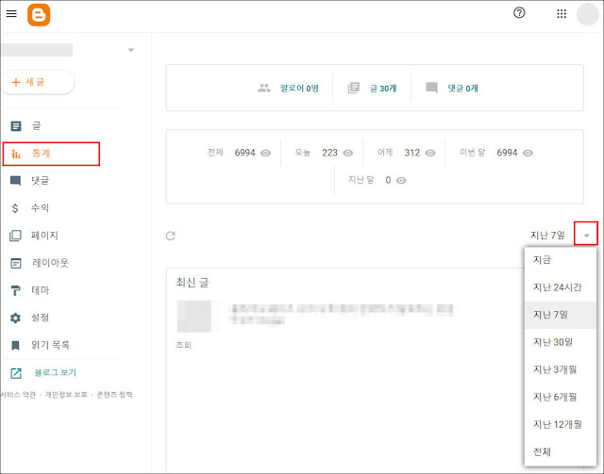The width and height of the screenshot is (604, 474).
Task: Open the 글 30개 posts count link
Action: (383, 88)
